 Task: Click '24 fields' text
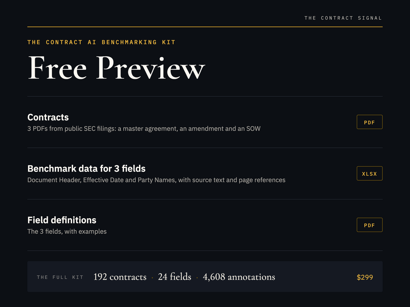[x=175, y=277]
